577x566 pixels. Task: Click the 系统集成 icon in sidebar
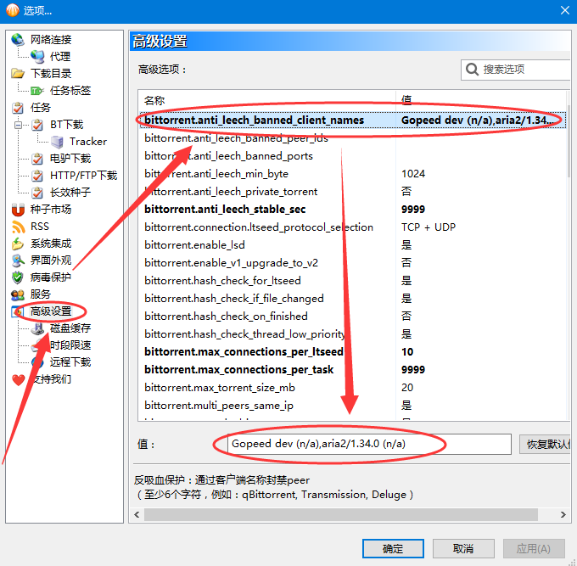coord(18,244)
